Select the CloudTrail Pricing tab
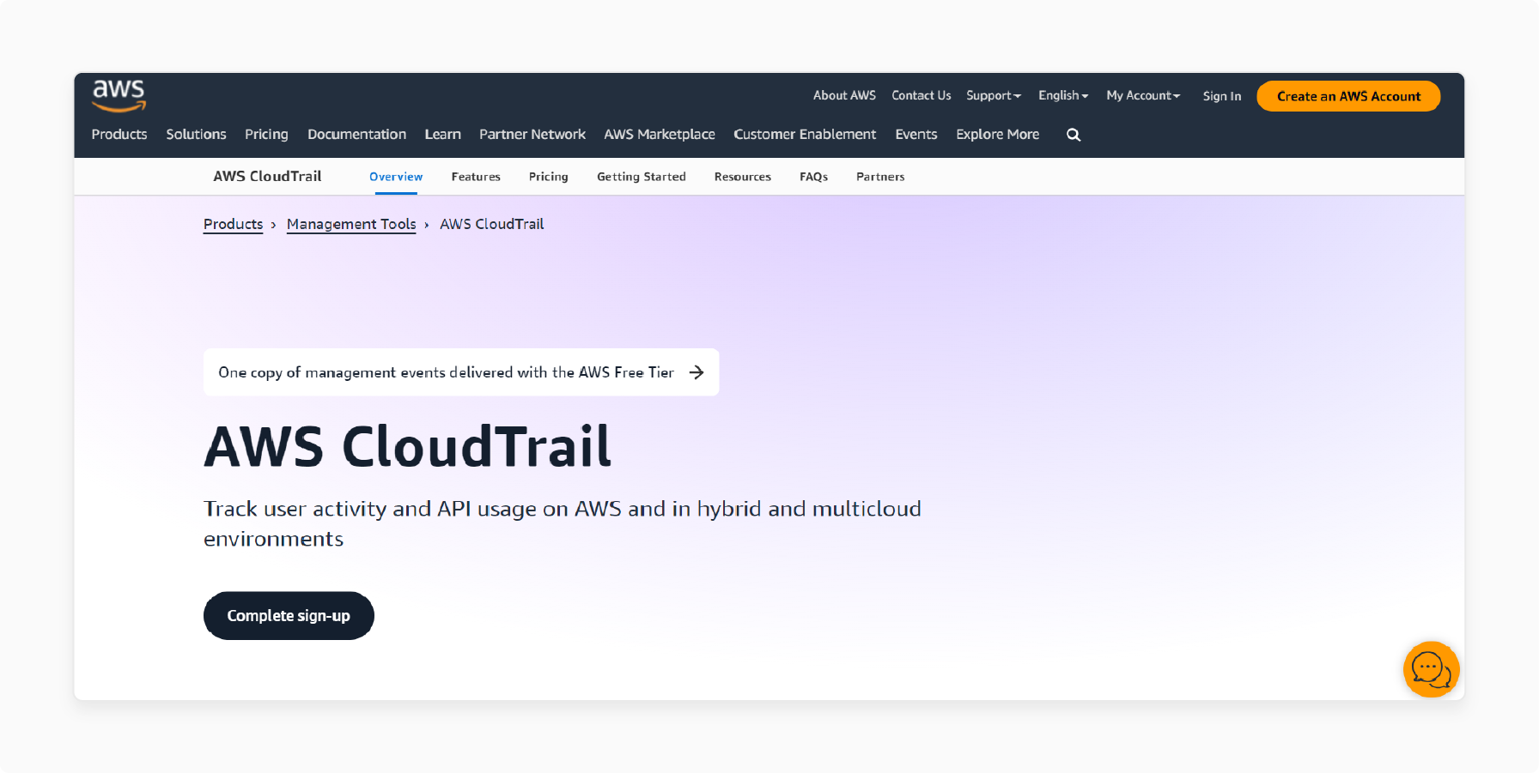This screenshot has width=1539, height=773. (549, 177)
